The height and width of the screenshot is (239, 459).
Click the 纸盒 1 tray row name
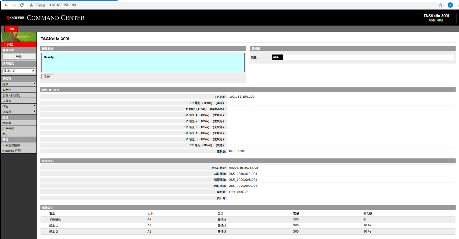(53, 226)
